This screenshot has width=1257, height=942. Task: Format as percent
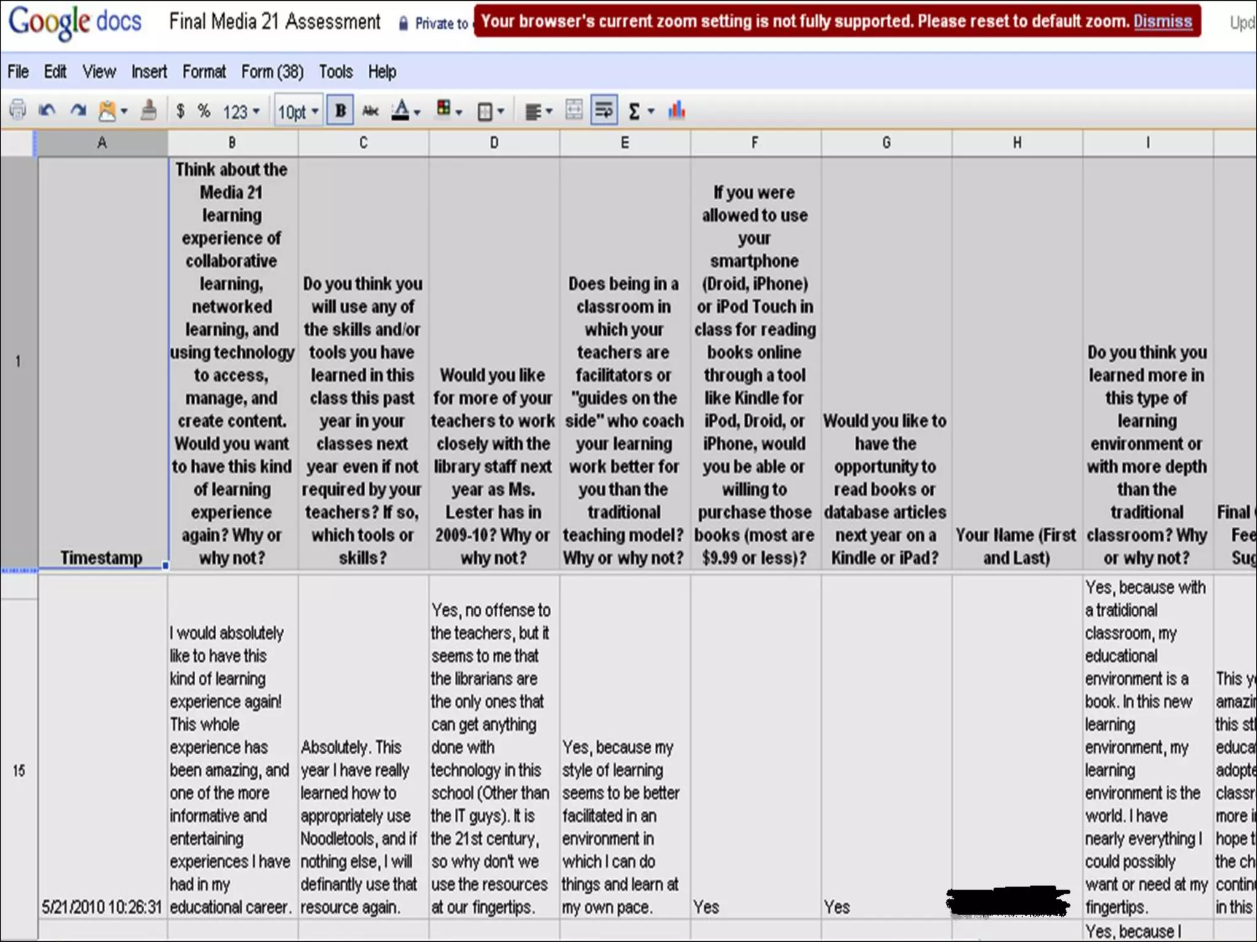pos(204,111)
